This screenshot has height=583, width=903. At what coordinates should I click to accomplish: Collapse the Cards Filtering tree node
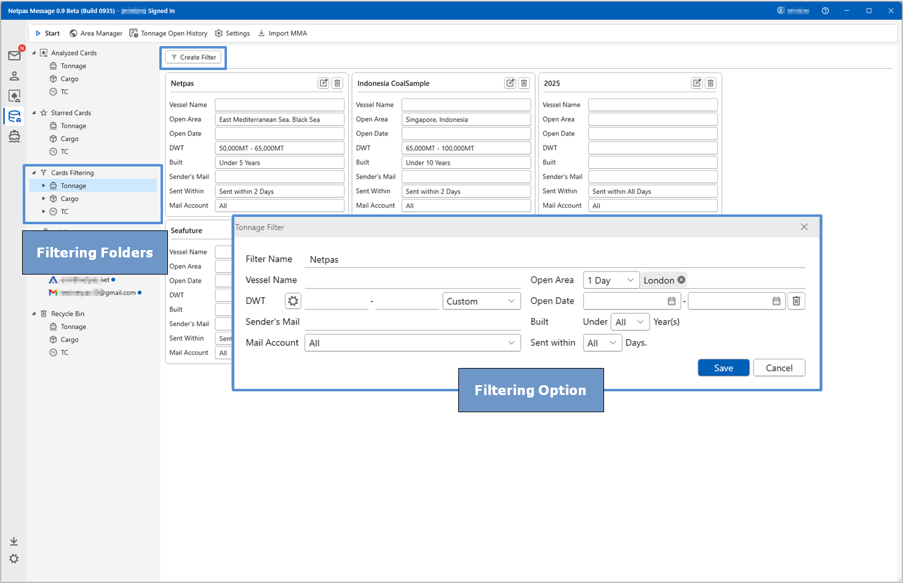click(x=34, y=173)
